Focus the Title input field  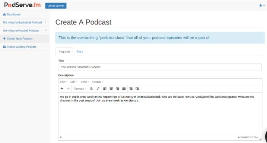pos(160,67)
